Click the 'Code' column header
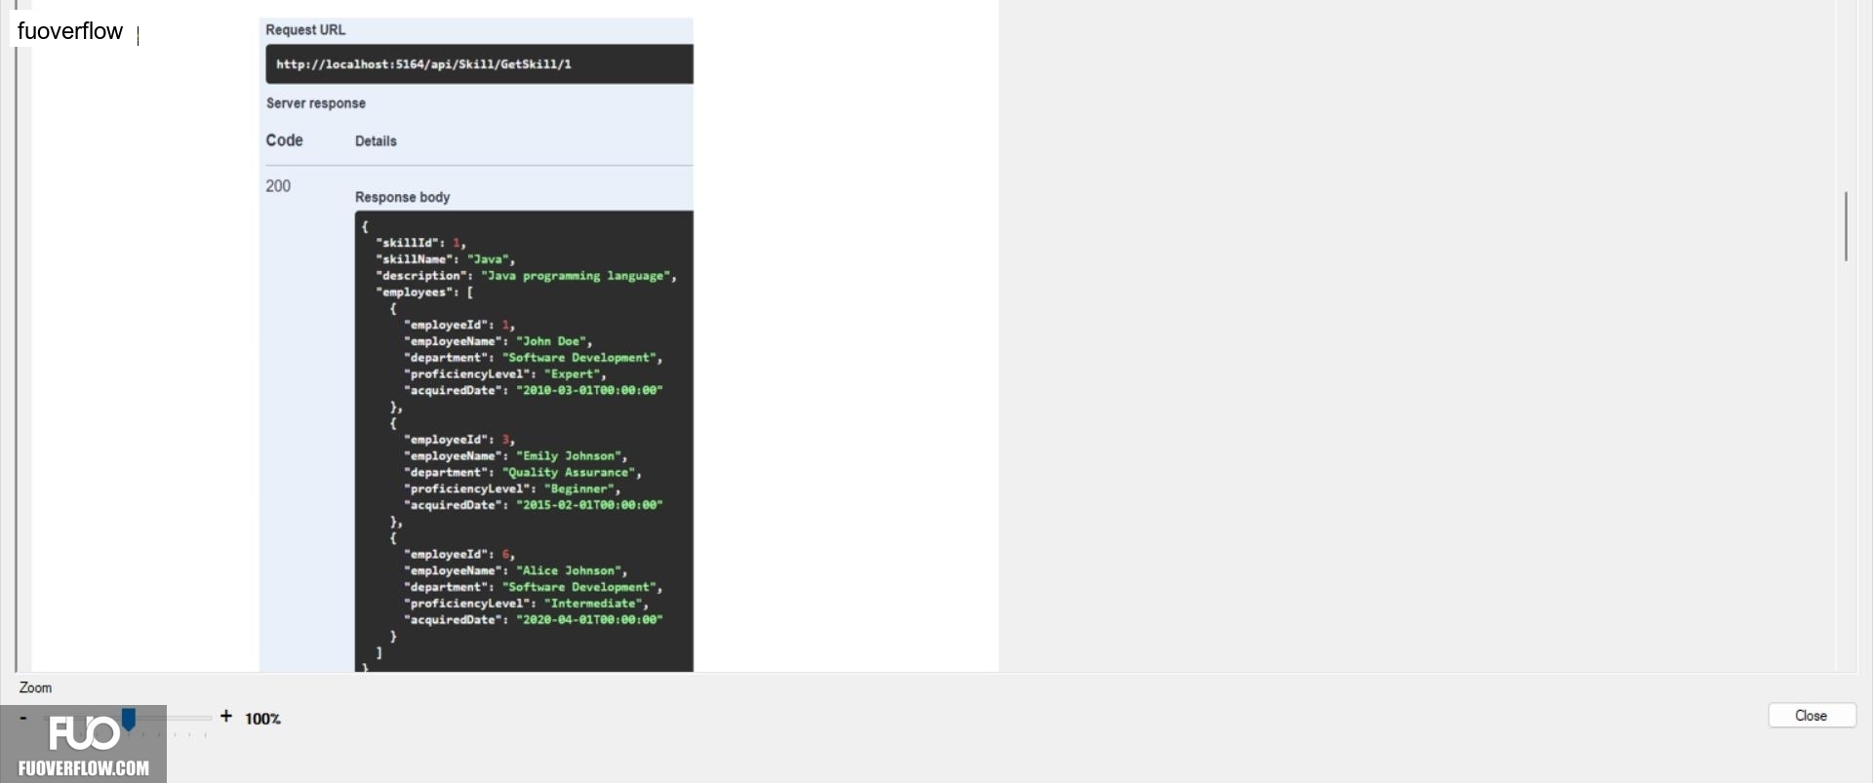Screen dimensions: 1873x783 click(x=284, y=140)
